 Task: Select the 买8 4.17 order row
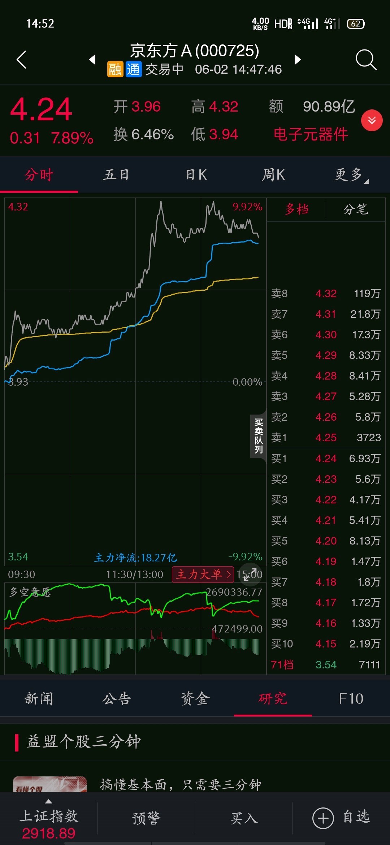[x=326, y=603]
